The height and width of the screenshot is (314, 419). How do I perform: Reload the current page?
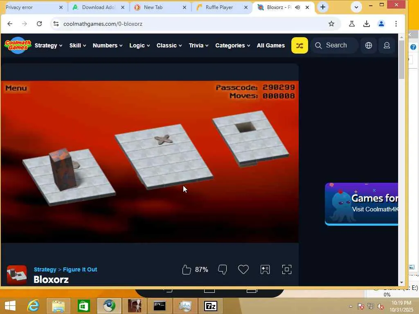tap(39, 24)
